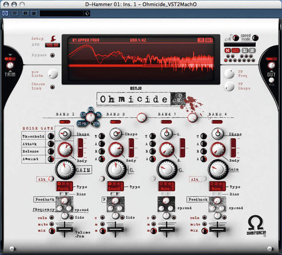282x255 pixels.
Task: Click the OUT button in the display
Action: (209, 40)
